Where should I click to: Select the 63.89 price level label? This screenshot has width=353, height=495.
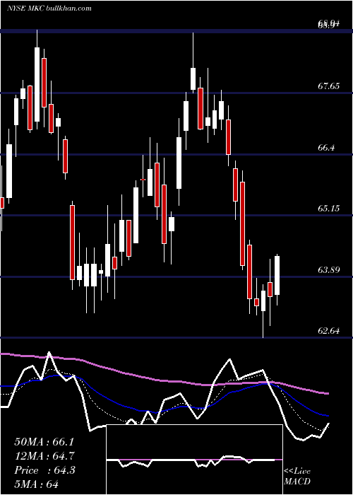329,270
